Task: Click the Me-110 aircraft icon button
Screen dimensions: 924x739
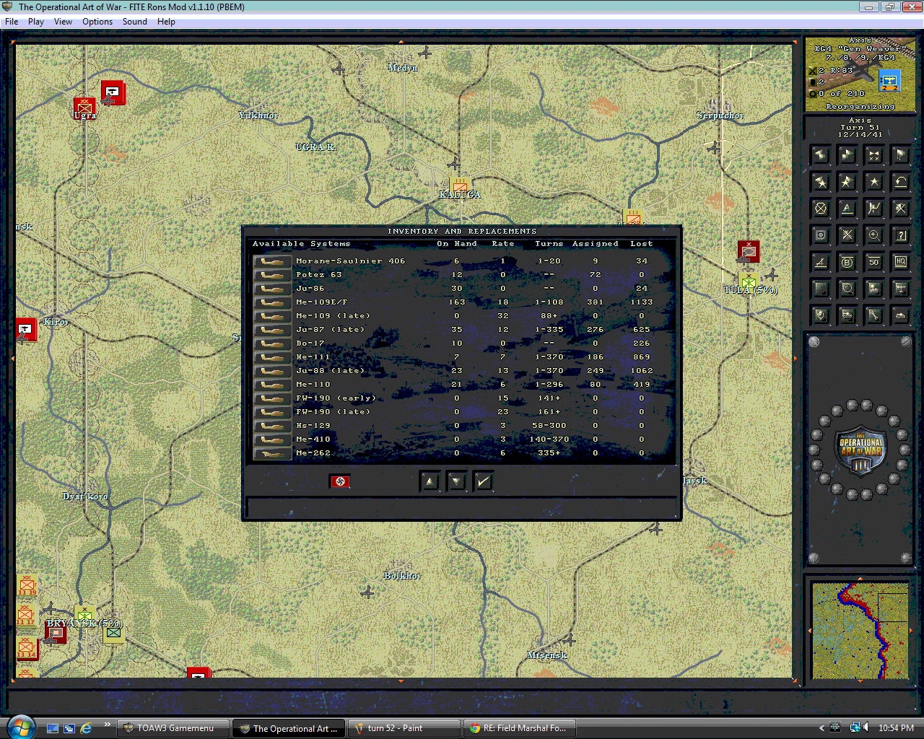Action: click(272, 385)
